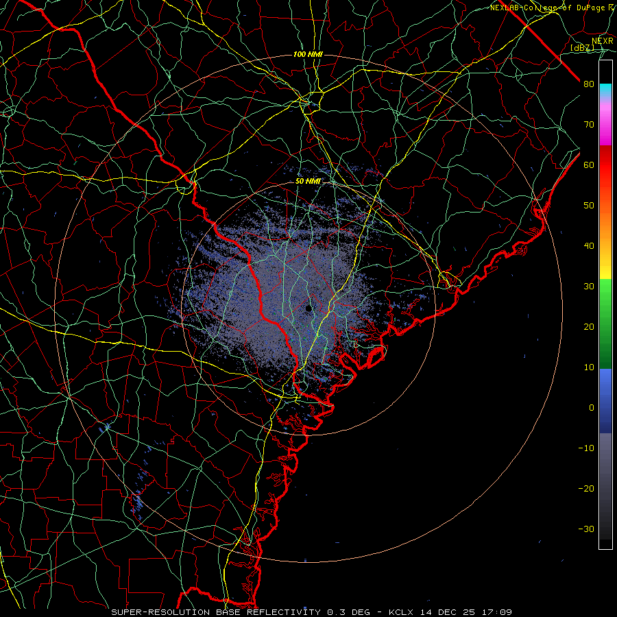This screenshot has width=617, height=617.
Task: Click the 100 NMI range ring label
Action: [x=308, y=54]
